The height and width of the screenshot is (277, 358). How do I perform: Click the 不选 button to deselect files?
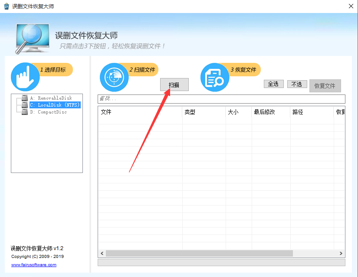tap(297, 84)
